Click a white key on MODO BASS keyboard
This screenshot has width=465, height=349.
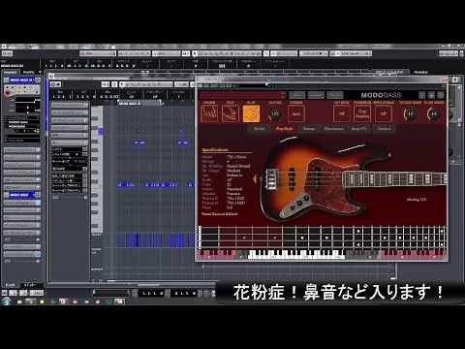295,257
